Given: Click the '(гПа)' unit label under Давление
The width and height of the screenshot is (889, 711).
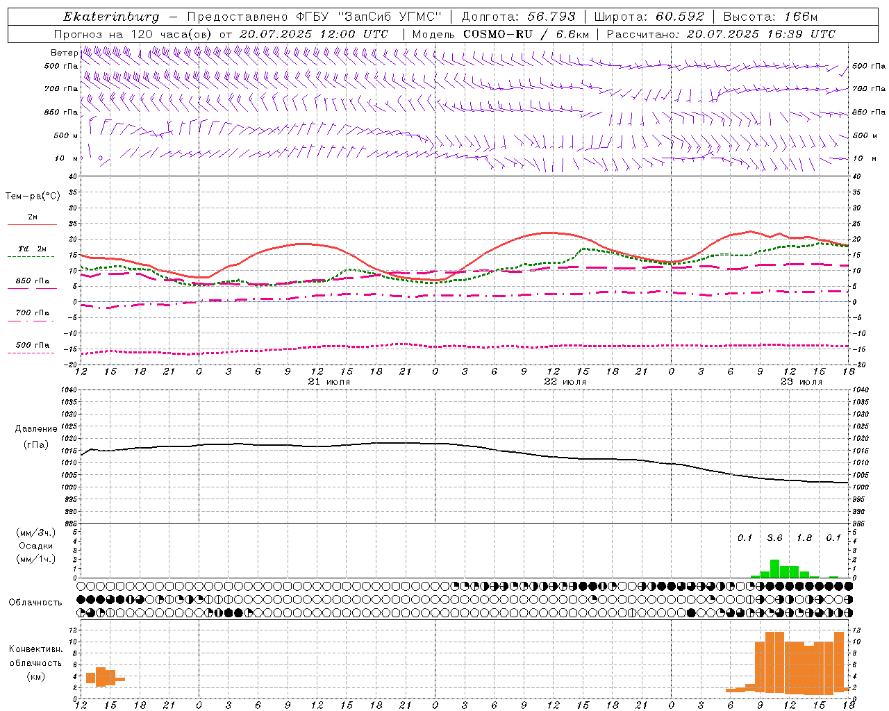Looking at the screenshot, I should (x=36, y=444).
